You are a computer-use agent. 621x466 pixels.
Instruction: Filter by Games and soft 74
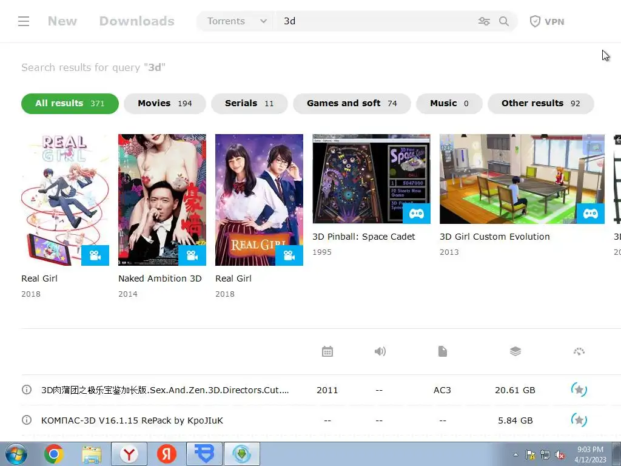click(352, 103)
